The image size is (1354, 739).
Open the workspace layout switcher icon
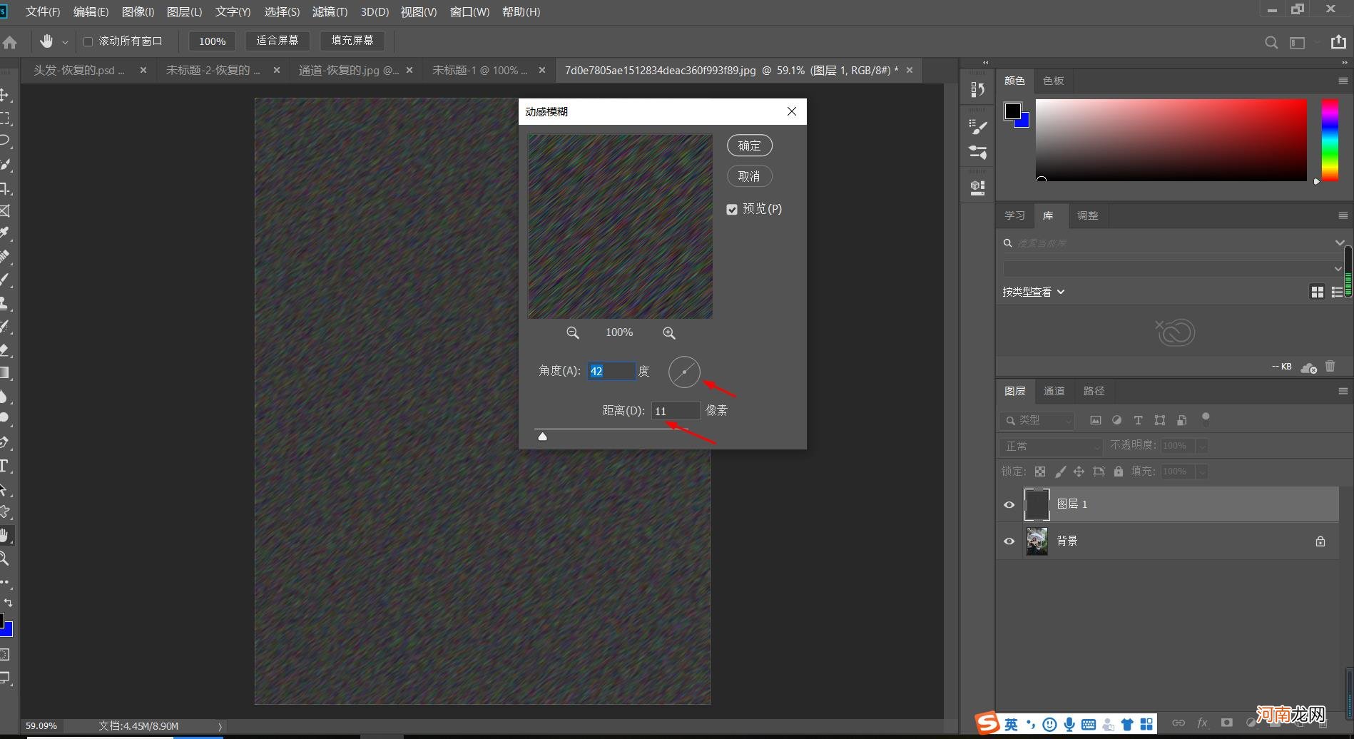1298,43
